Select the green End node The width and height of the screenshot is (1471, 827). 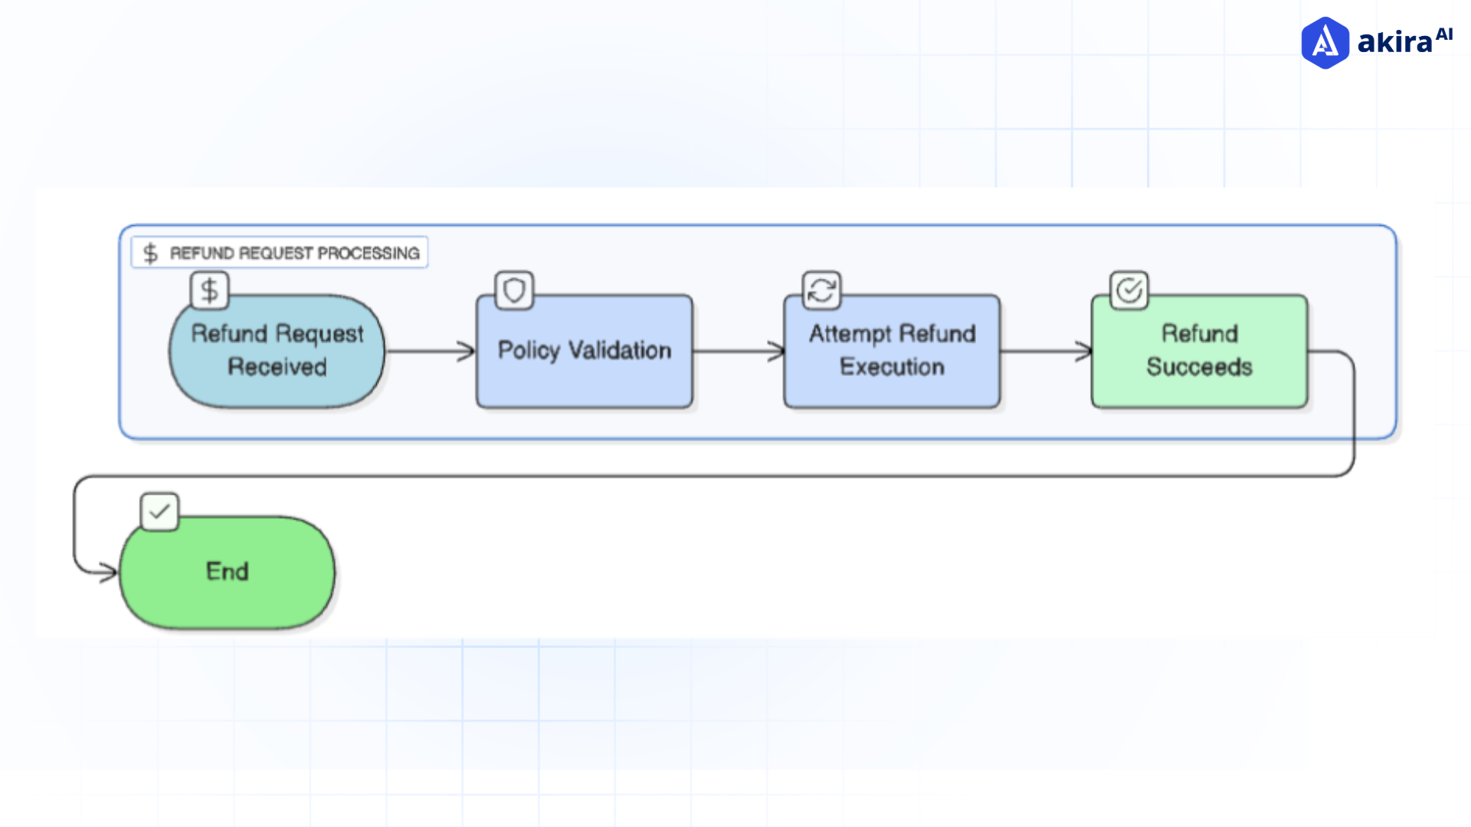click(227, 571)
